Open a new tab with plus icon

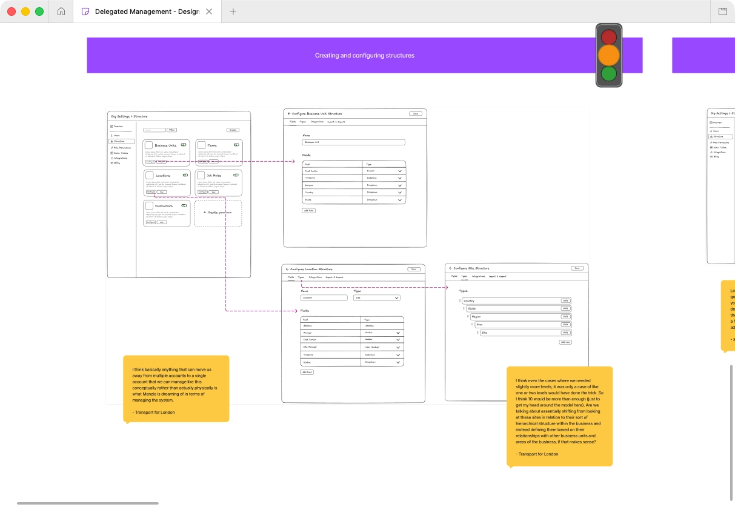pos(233,12)
